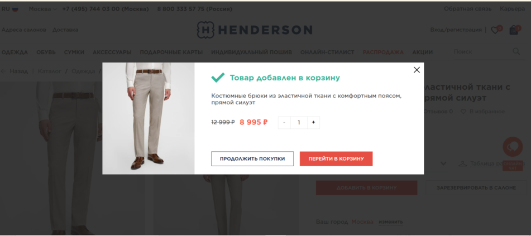The image size is (531, 236).
Task: Open the ОДЕЖДА menu category
Action: [x=15, y=52]
